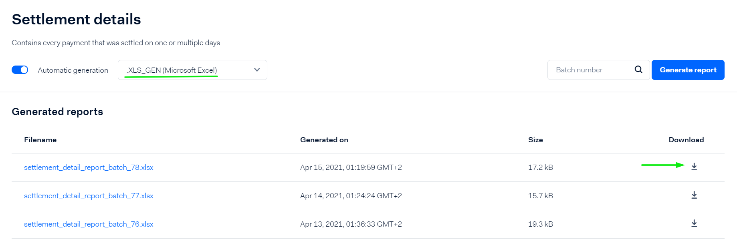Click the Generated on column header

pyautogui.click(x=324, y=140)
